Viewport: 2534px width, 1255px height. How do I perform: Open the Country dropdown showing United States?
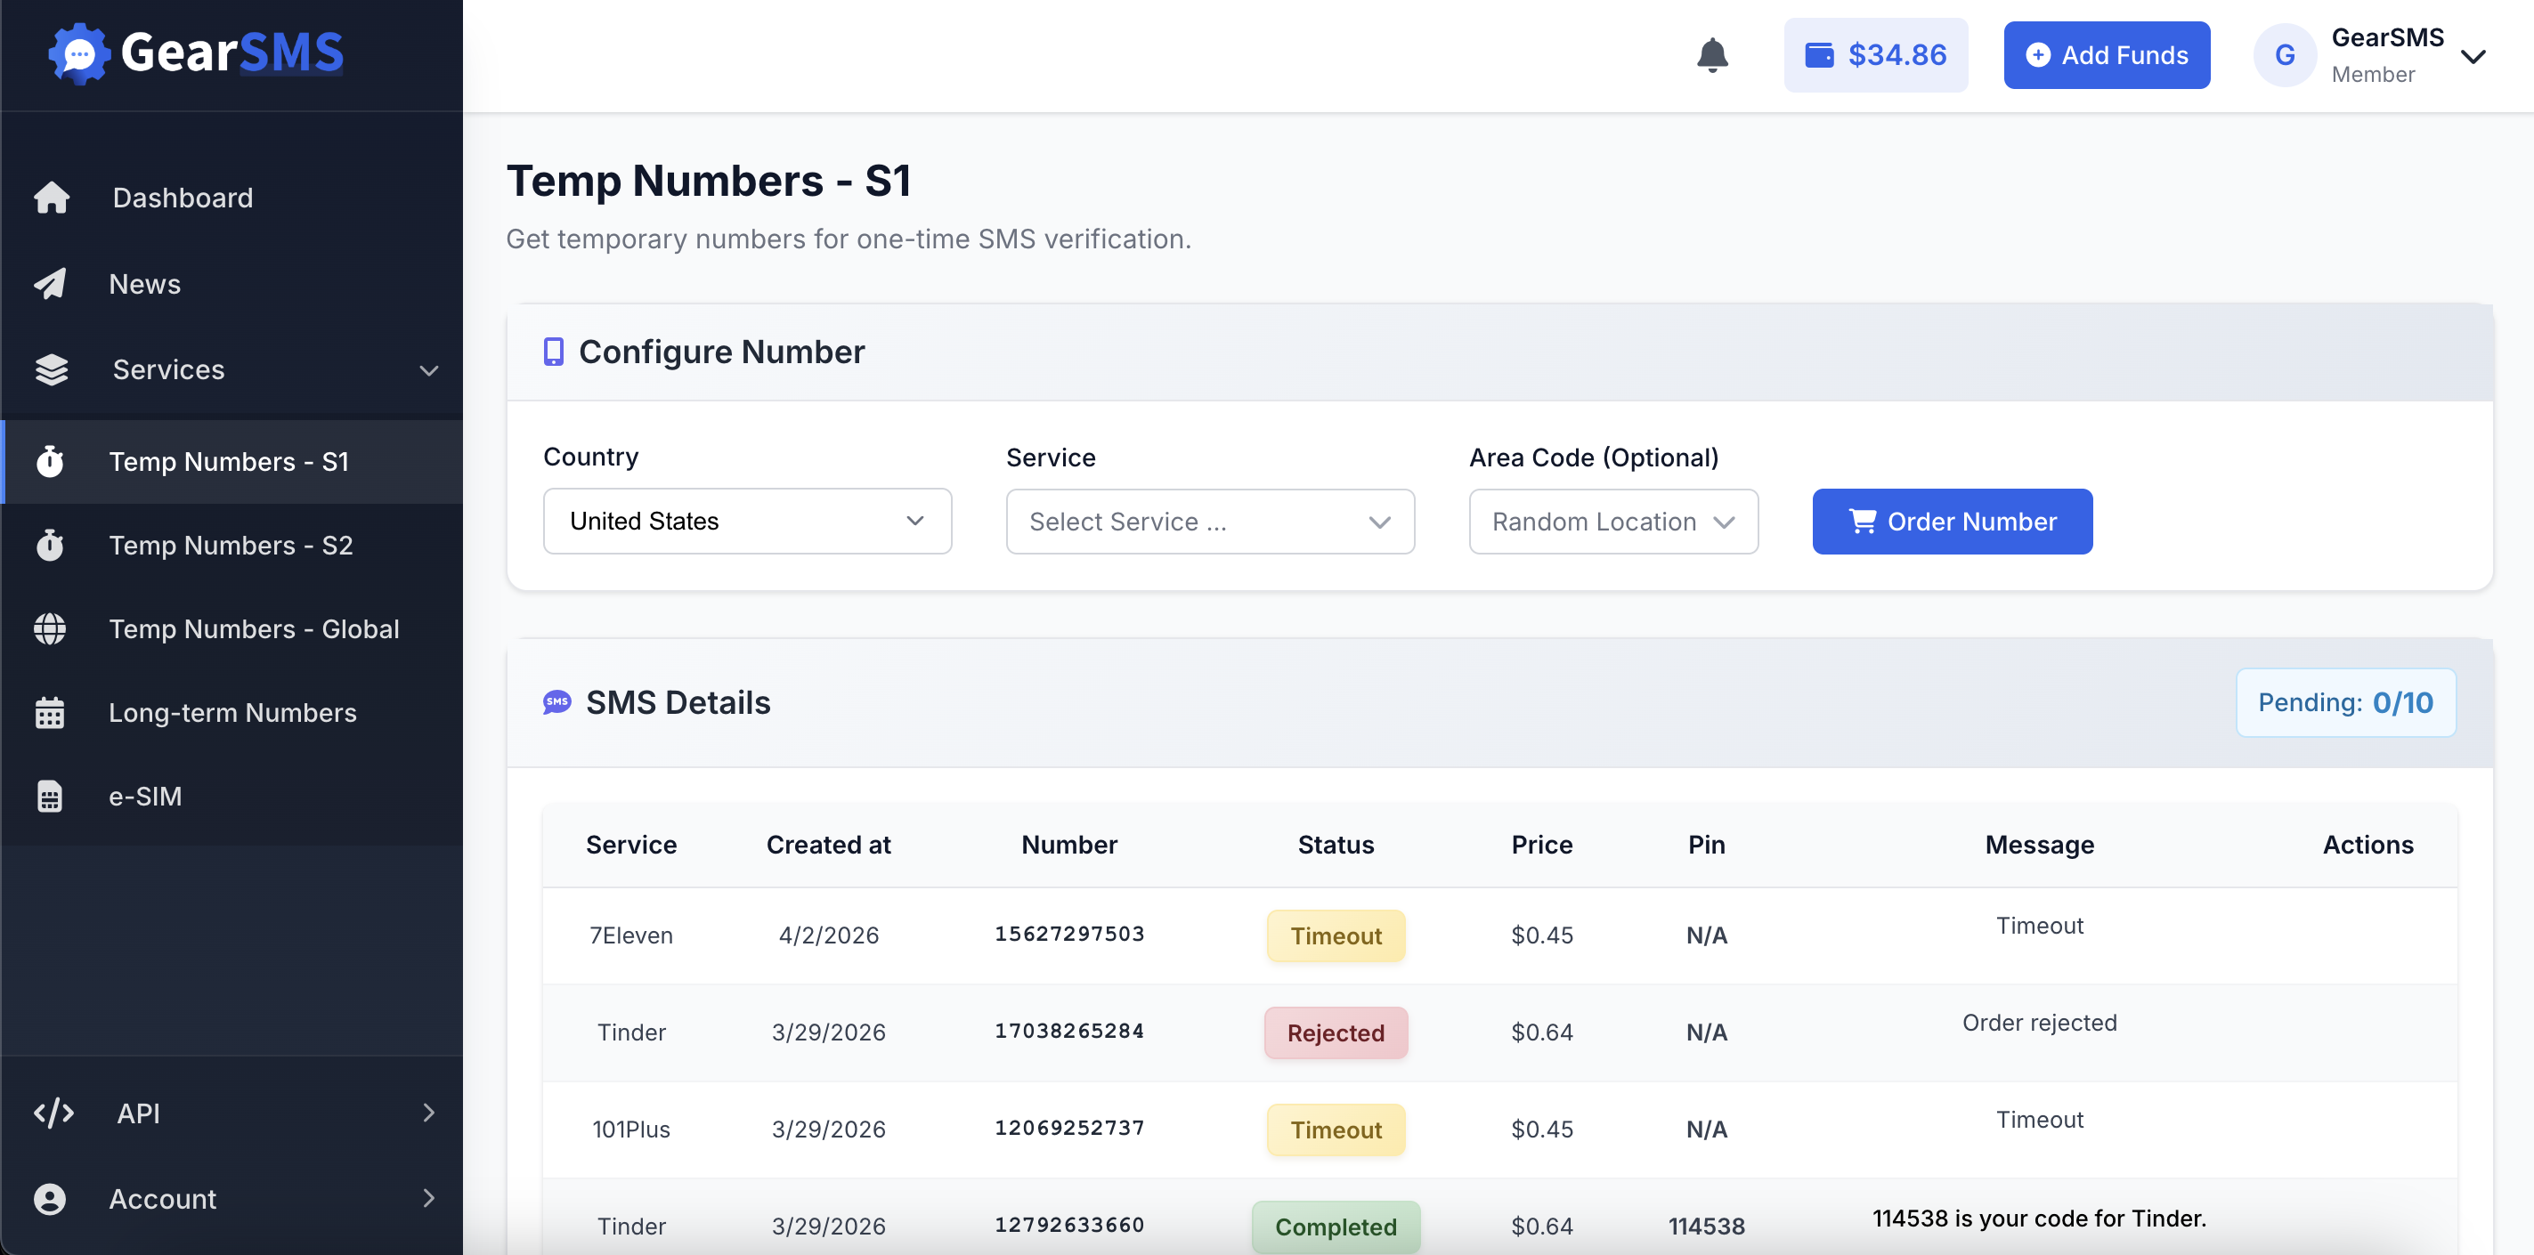coord(748,522)
